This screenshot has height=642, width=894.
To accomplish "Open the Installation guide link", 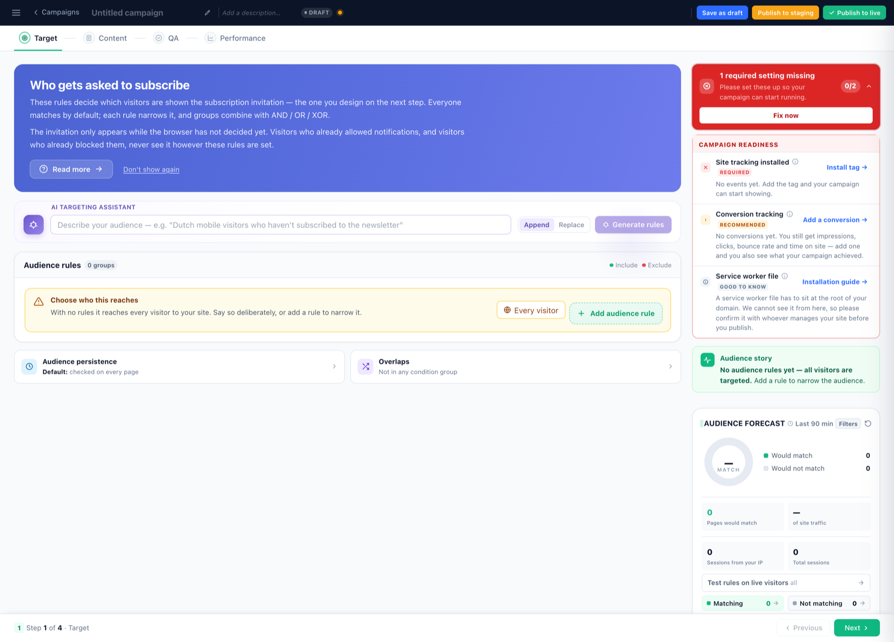I will click(835, 282).
